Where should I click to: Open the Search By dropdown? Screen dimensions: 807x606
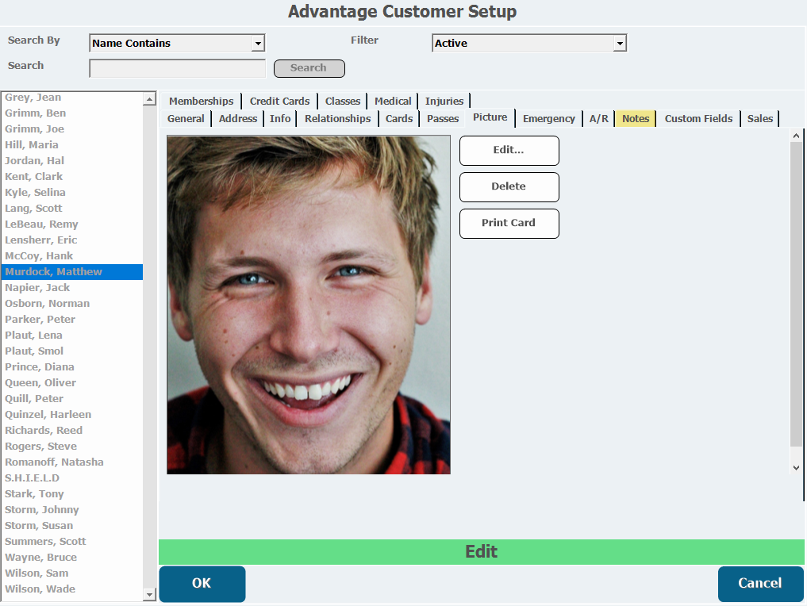259,43
